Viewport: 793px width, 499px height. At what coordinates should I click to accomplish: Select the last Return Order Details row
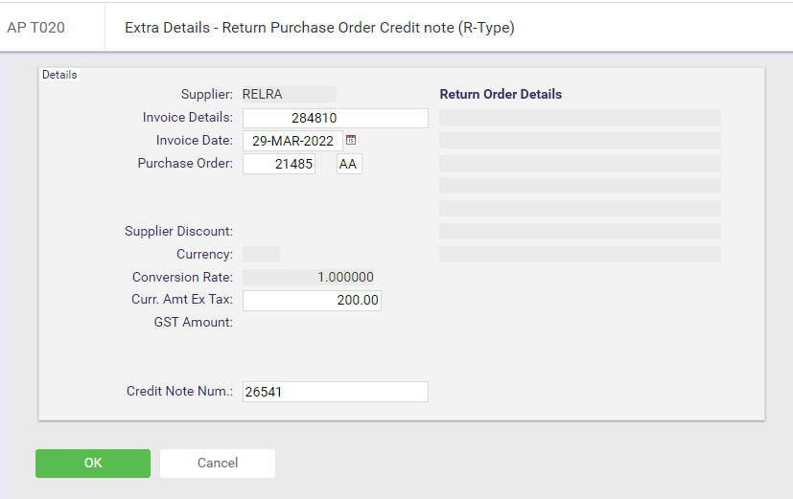[580, 254]
